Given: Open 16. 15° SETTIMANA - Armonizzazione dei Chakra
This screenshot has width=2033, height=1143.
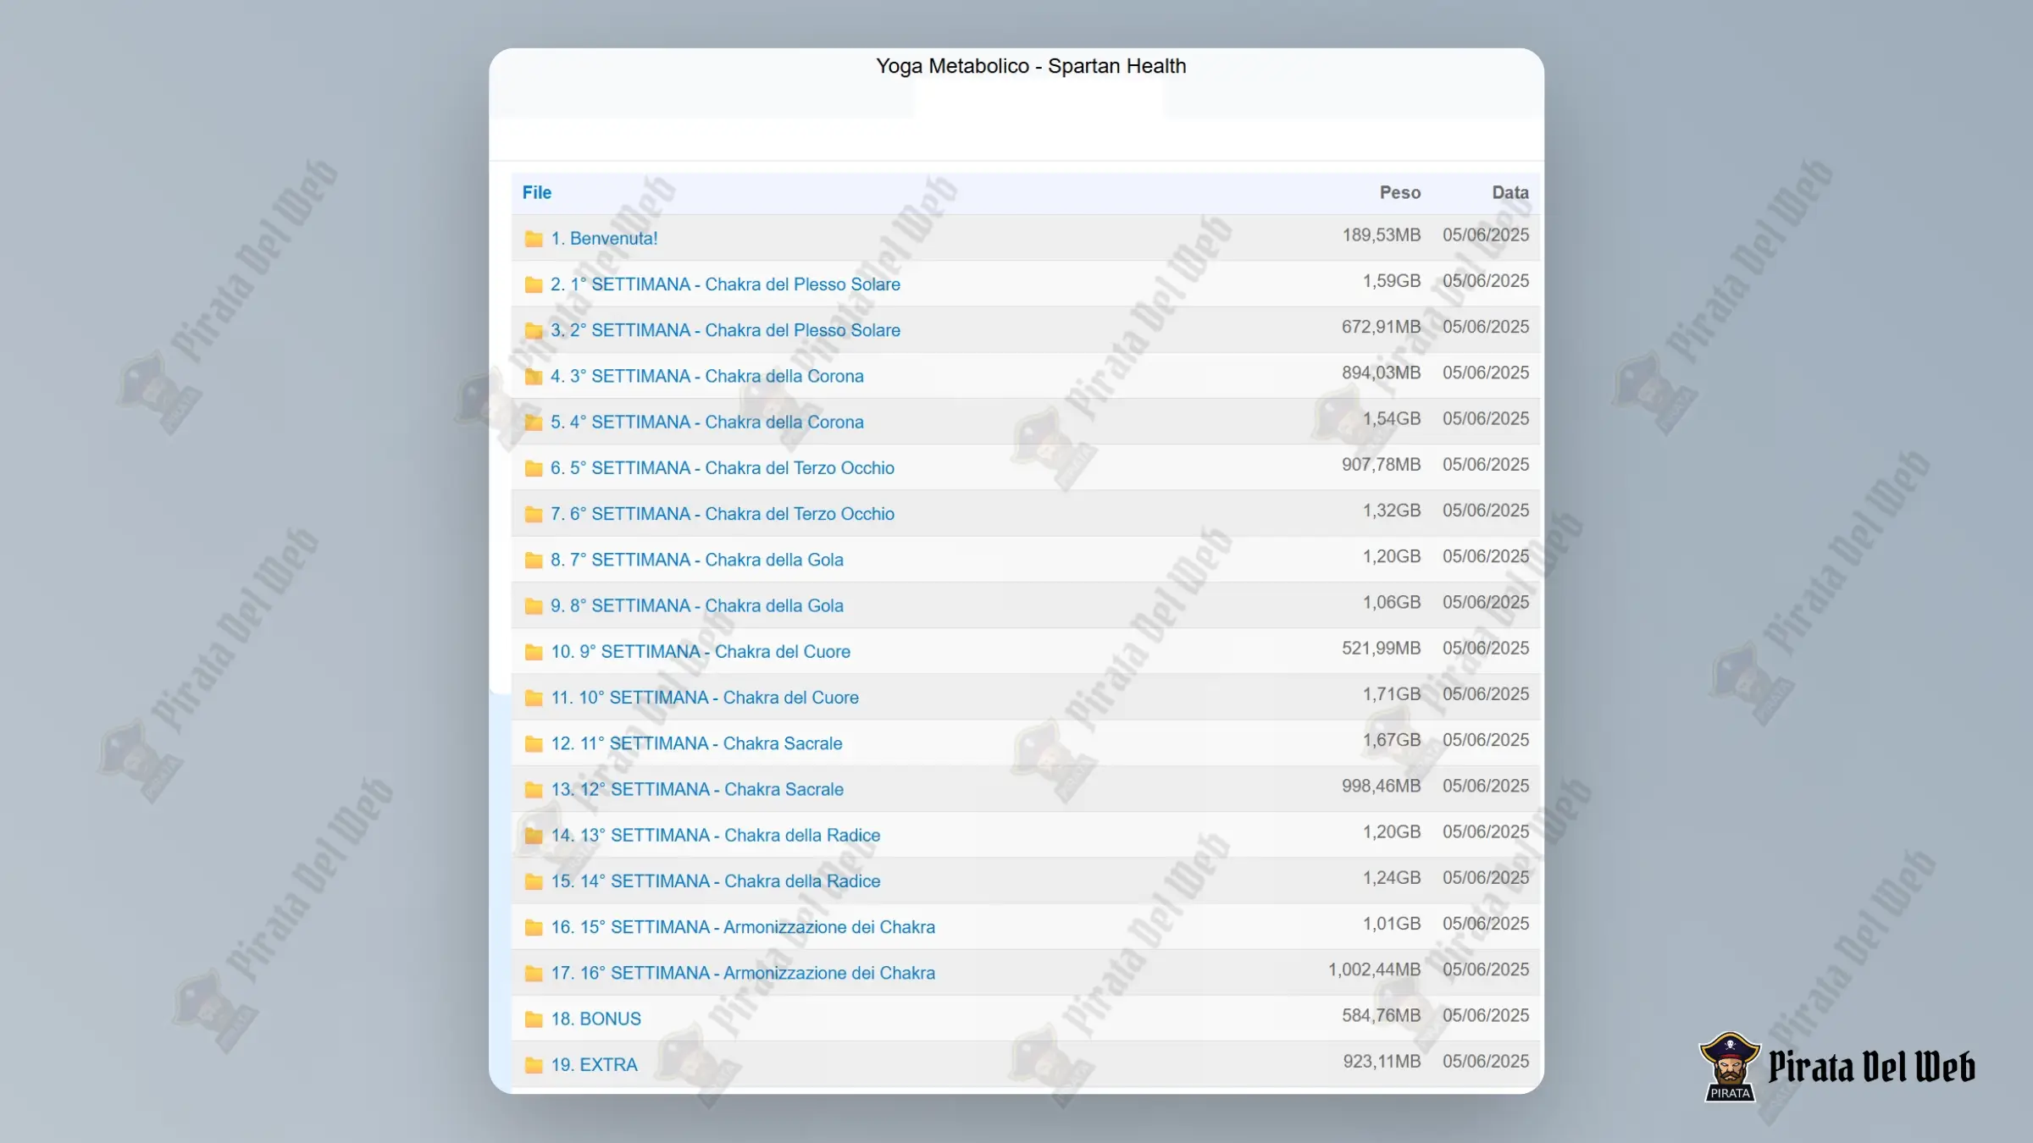Looking at the screenshot, I should 743,927.
